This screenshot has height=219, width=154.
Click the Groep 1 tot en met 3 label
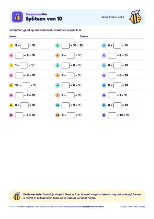113,17
